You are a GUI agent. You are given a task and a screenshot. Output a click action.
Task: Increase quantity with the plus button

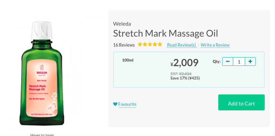pyautogui.click(x=250, y=62)
